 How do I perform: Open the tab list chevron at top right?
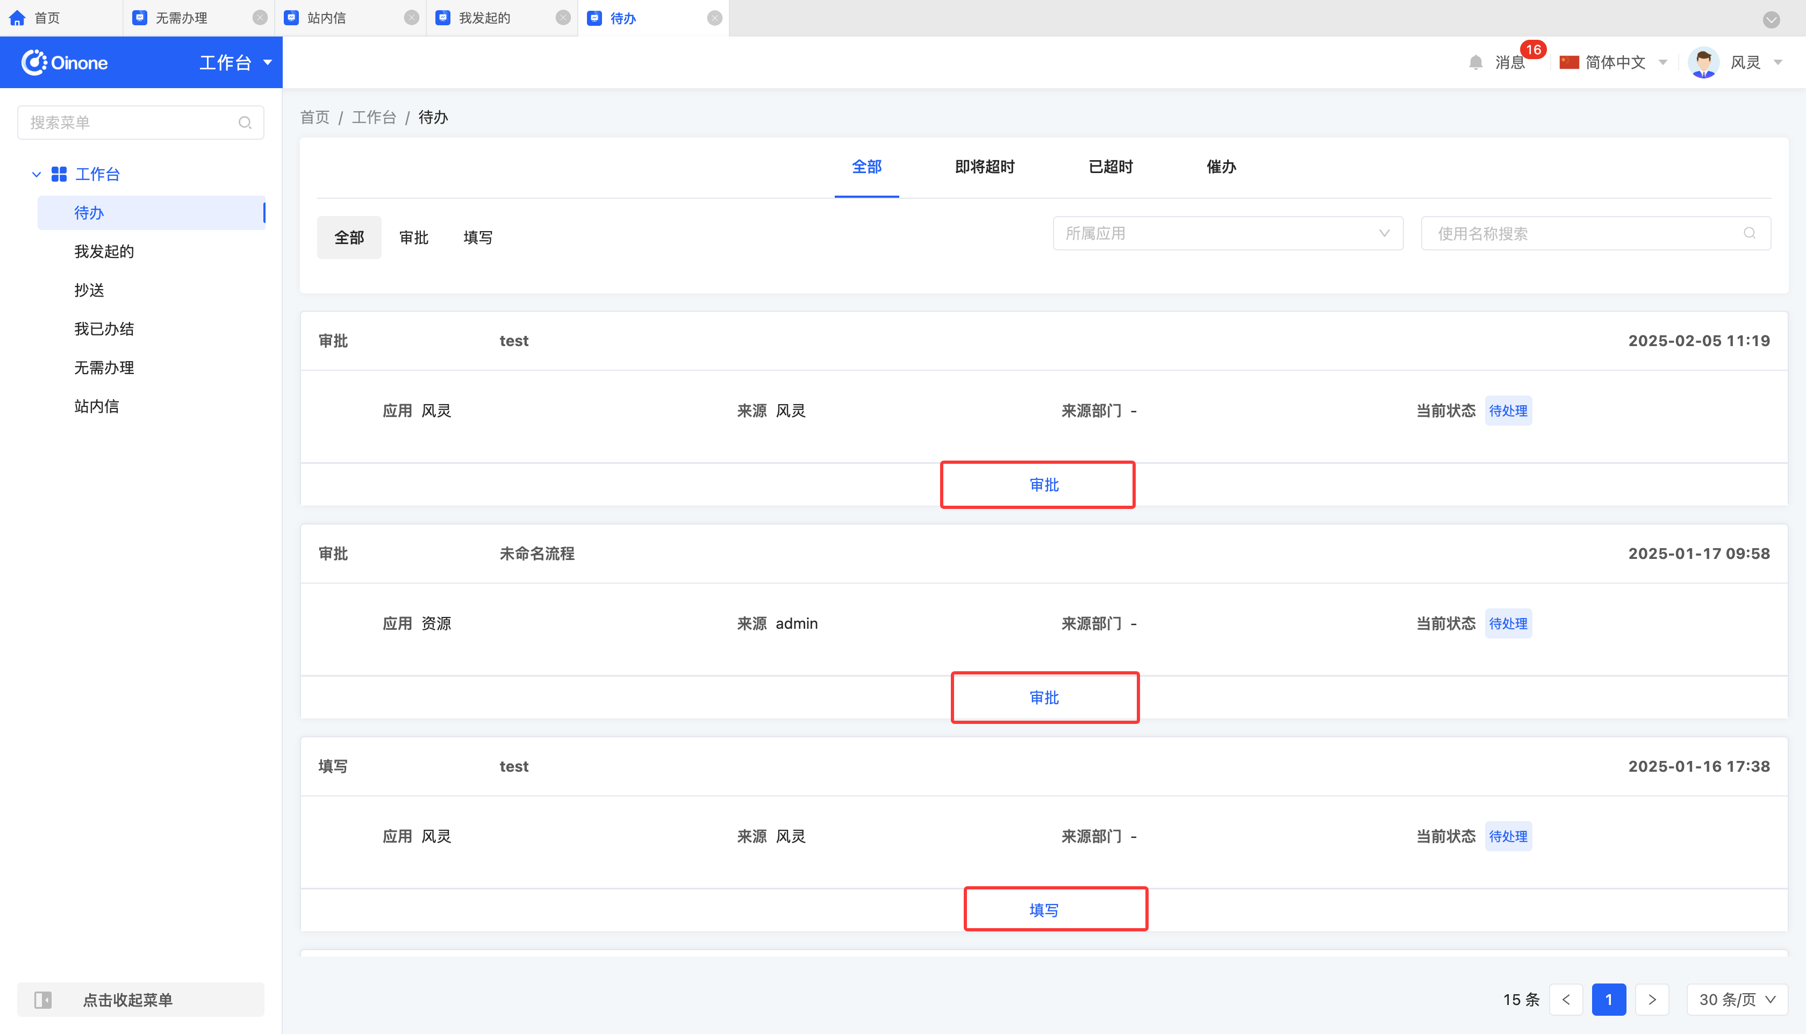point(1771,19)
